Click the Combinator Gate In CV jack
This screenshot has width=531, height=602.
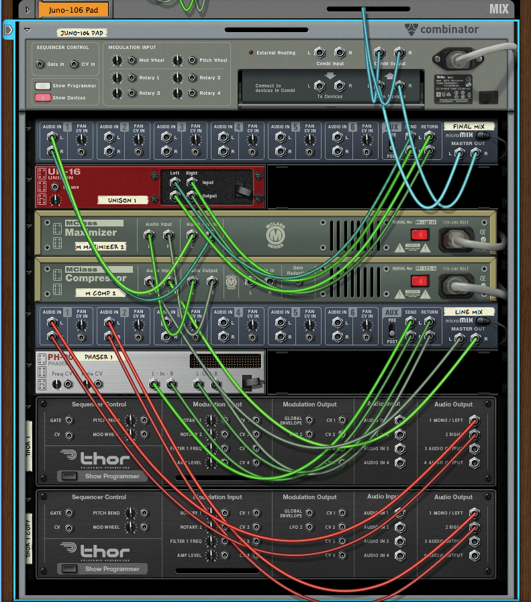40,64
